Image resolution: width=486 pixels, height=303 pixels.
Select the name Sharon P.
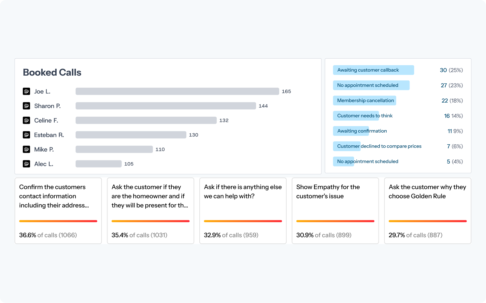(48, 106)
